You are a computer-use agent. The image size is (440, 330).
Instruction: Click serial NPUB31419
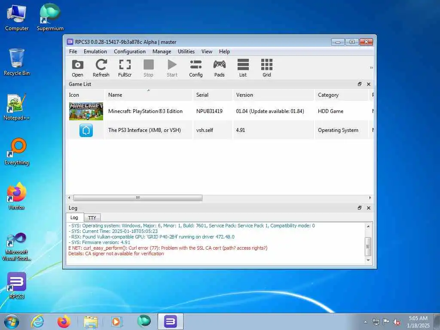(x=209, y=111)
